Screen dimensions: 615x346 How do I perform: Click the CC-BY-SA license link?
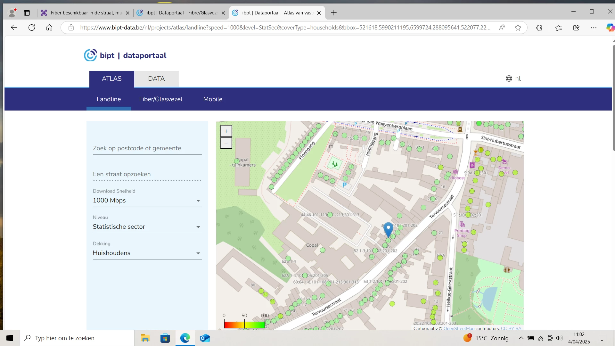(511, 328)
